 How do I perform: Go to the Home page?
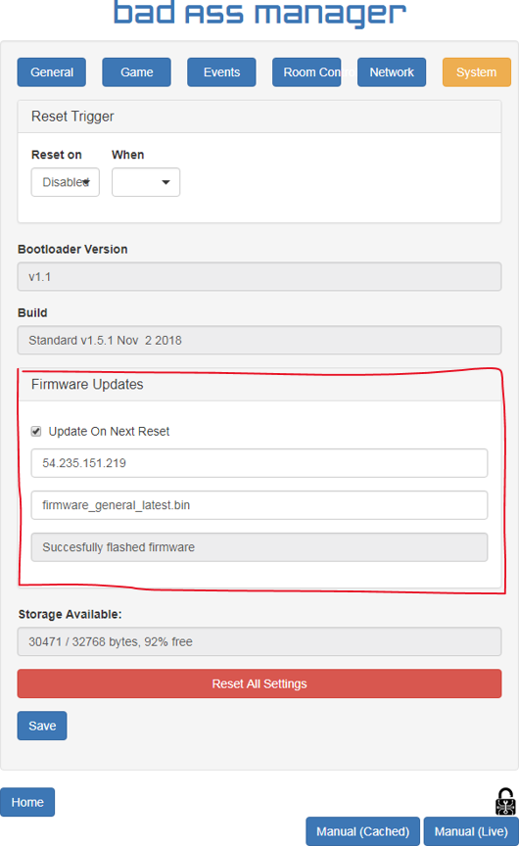[27, 802]
